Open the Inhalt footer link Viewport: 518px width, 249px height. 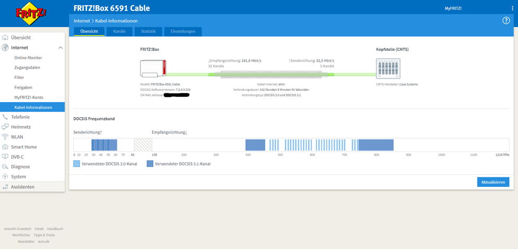[39, 229]
